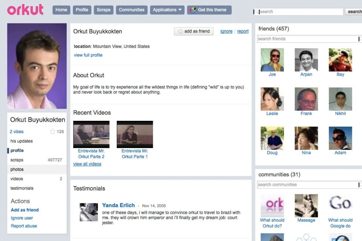Select photos in the sidebar

pos(17,169)
